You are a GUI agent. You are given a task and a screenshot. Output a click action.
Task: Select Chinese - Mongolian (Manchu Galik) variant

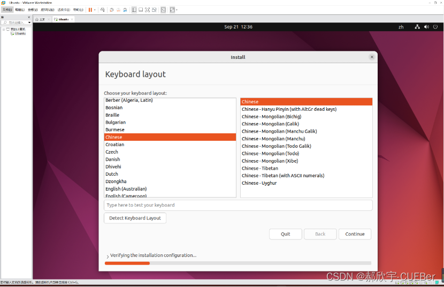pyautogui.click(x=306, y=131)
